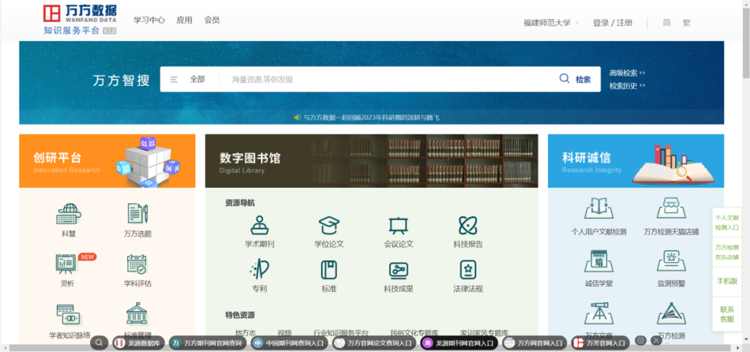The width and height of the screenshot is (750, 352).
Task: Open 龙源数据库 shortcut
Action: click(139, 342)
